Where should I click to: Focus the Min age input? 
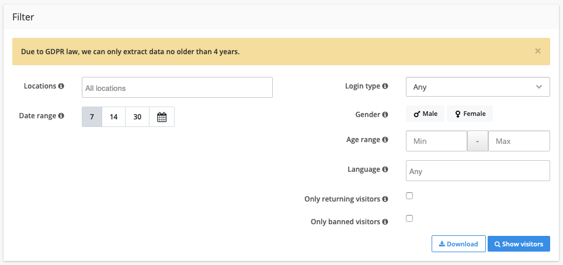click(x=436, y=141)
